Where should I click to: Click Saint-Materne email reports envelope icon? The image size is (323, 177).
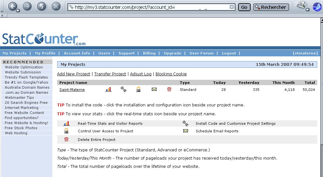(x=154, y=89)
